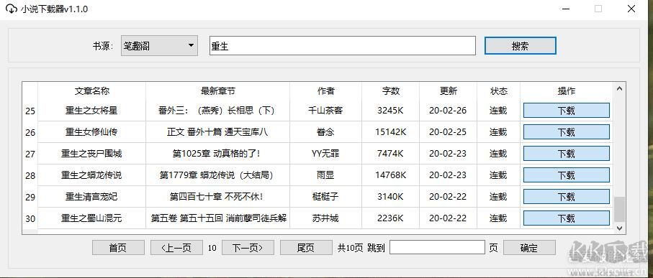Confirm page jump with 确定 button
This screenshot has height=278, width=653.
point(529,248)
